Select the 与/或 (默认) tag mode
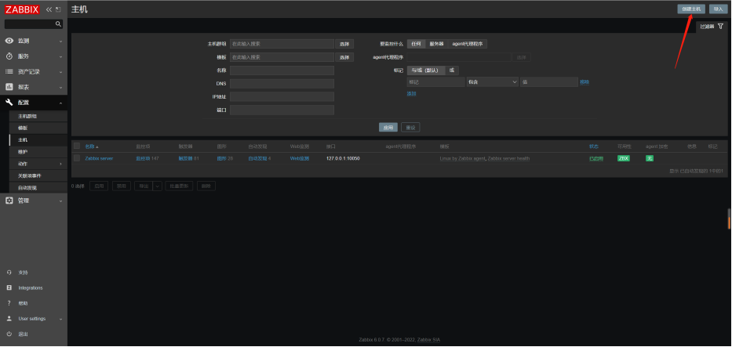The image size is (732, 347). (x=426, y=70)
